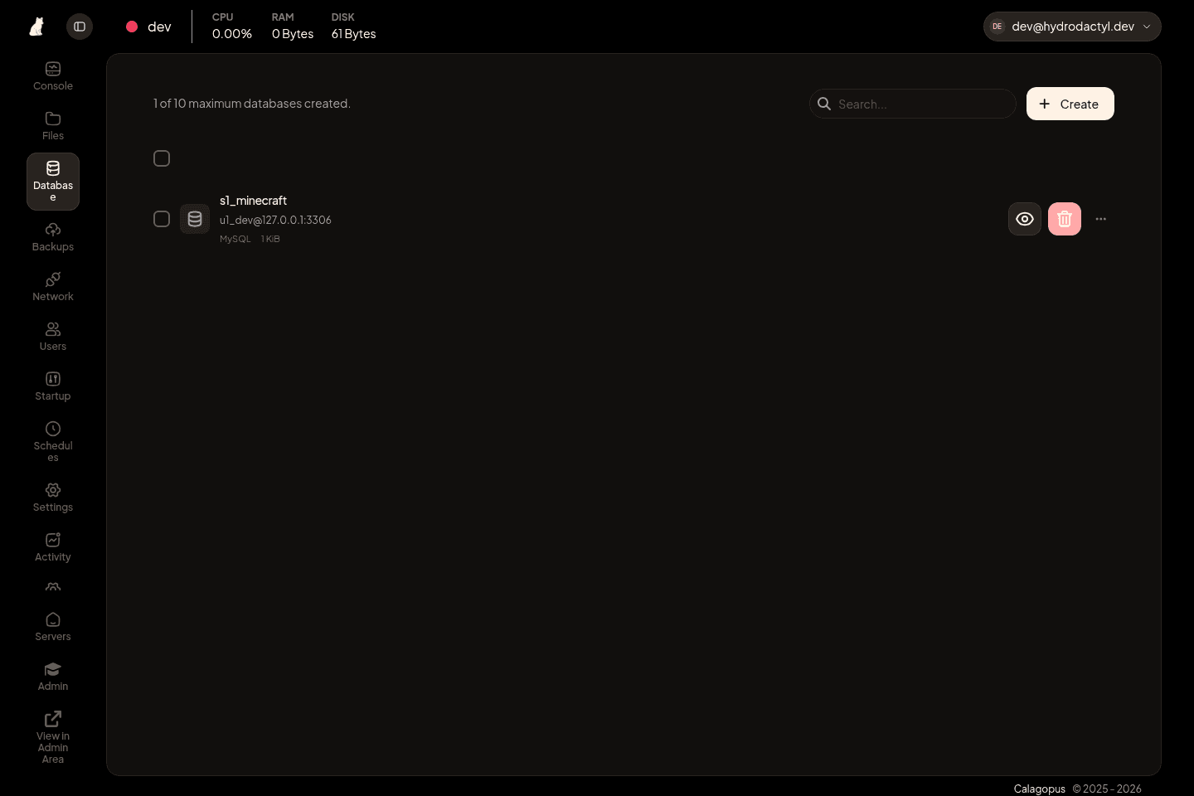
Task: Click the Calagopus footer link
Action: pos(1039,789)
